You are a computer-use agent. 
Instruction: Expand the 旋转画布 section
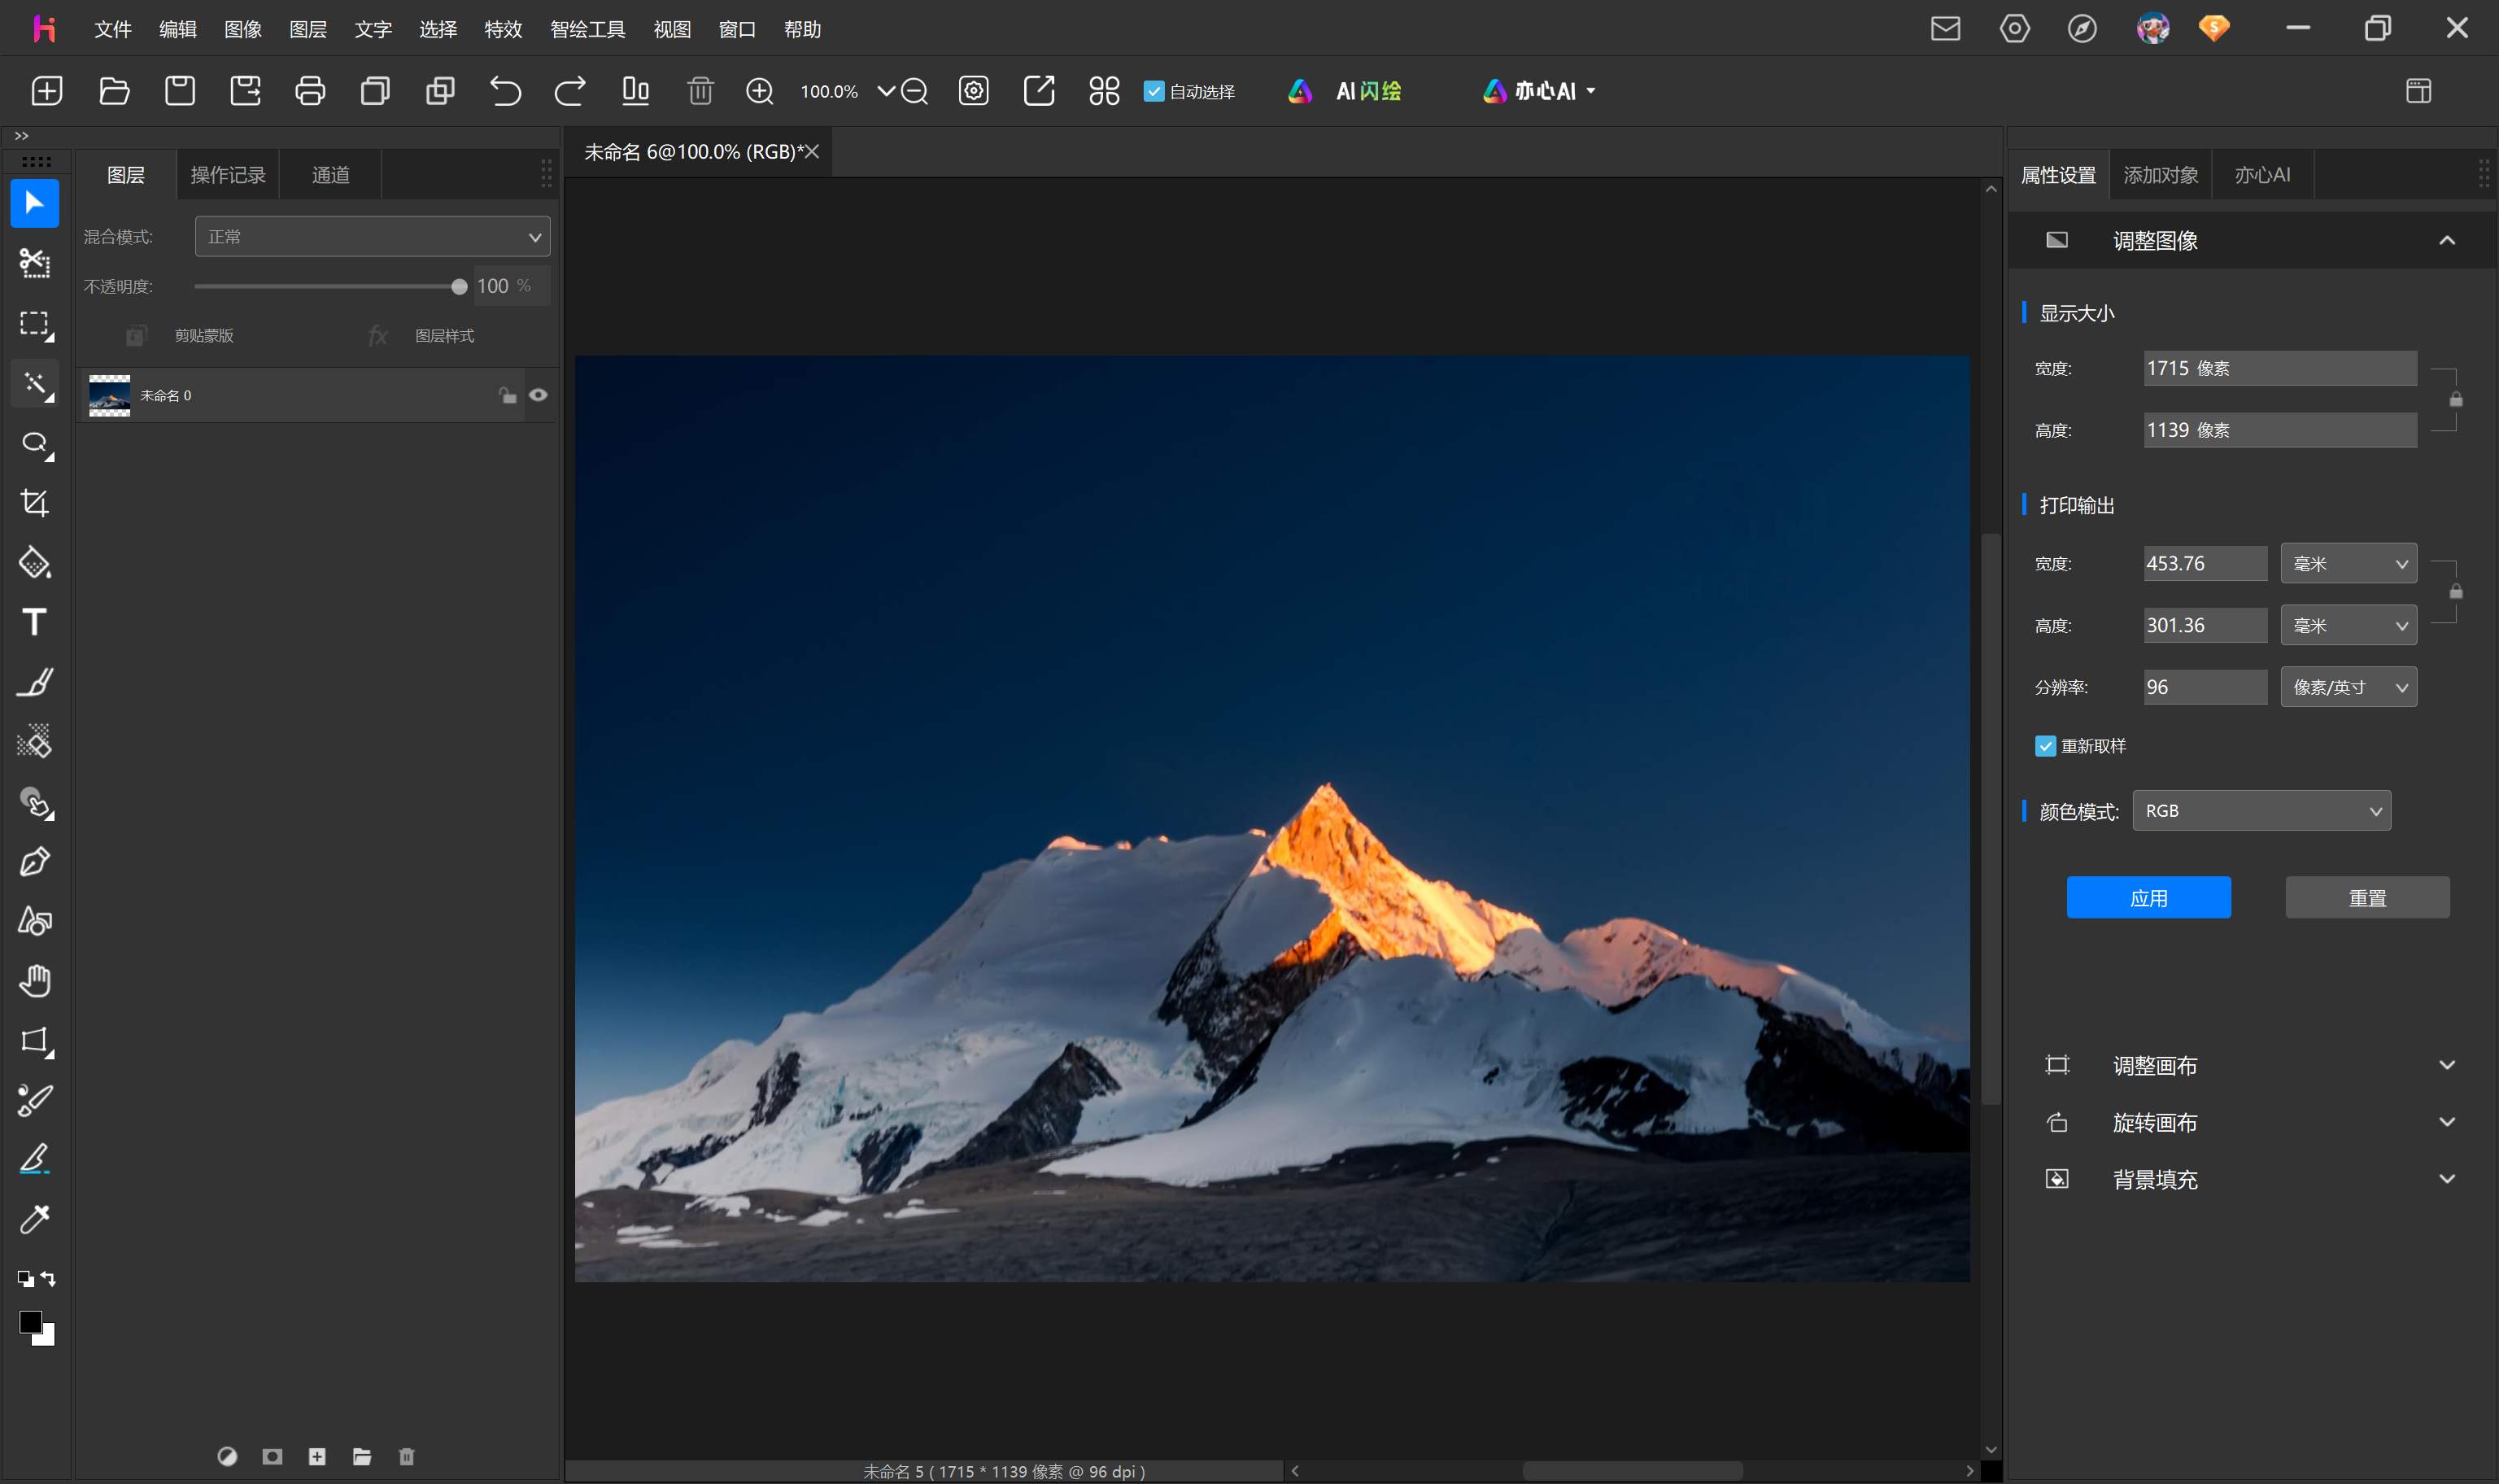[x=2447, y=1122]
